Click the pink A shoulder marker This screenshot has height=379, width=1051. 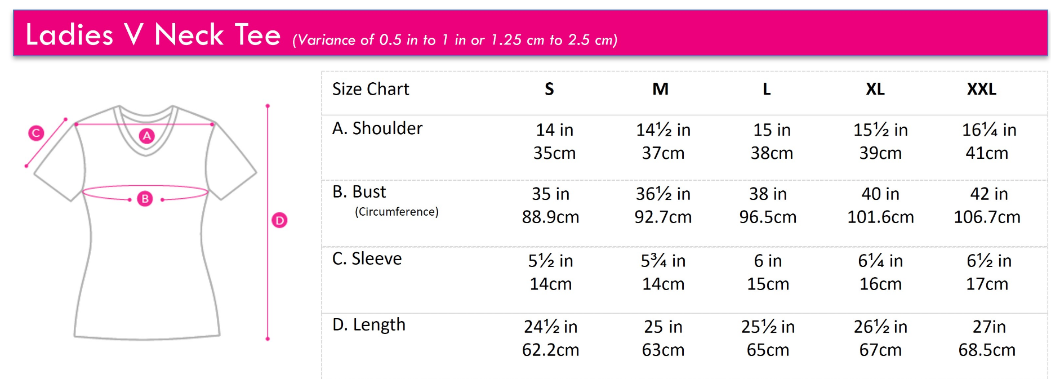pos(147,136)
